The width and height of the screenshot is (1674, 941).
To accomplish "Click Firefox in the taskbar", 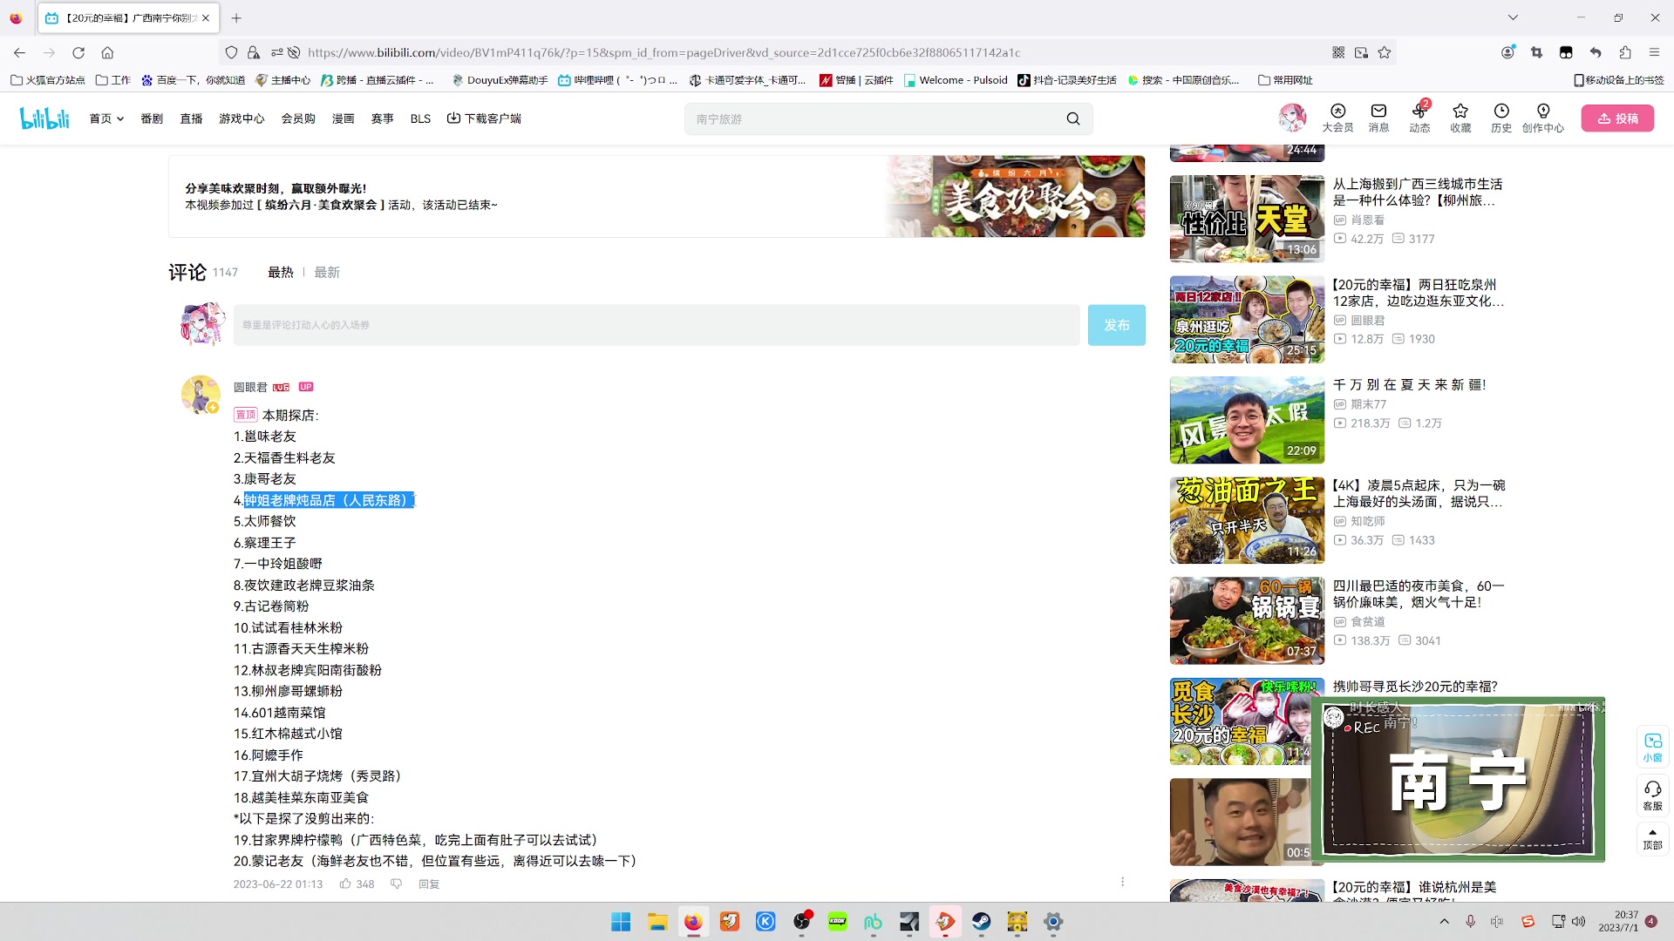I will coord(693,922).
